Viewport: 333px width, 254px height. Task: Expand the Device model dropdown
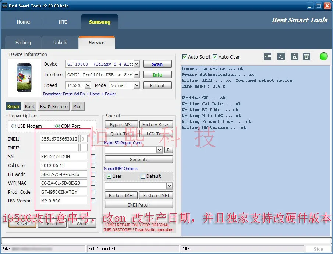(137, 64)
